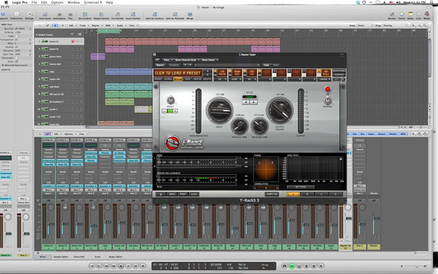Open the Arrange area Audio dropdown
Image resolution: width=438 pixels, height=274 pixels.
121,26
